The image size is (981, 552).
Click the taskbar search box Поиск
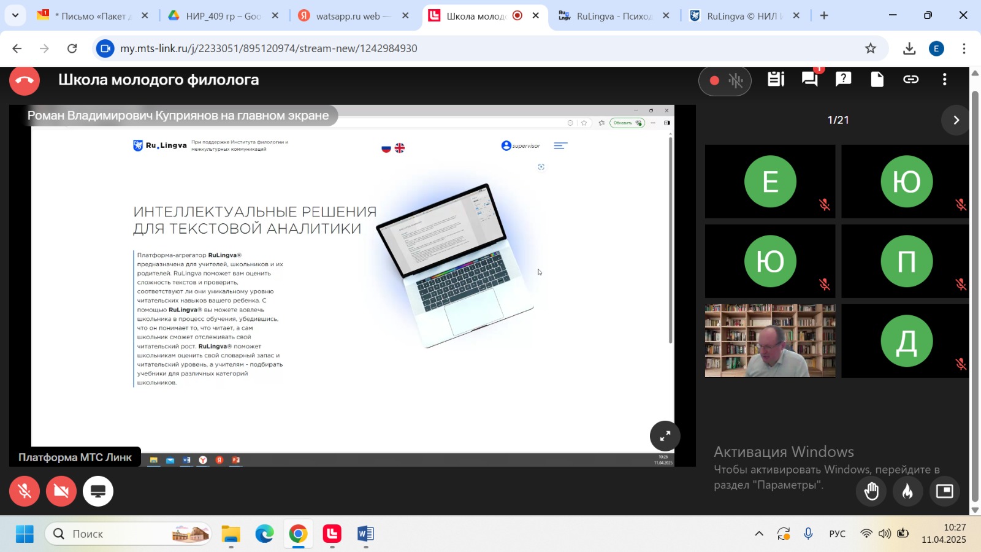(129, 534)
